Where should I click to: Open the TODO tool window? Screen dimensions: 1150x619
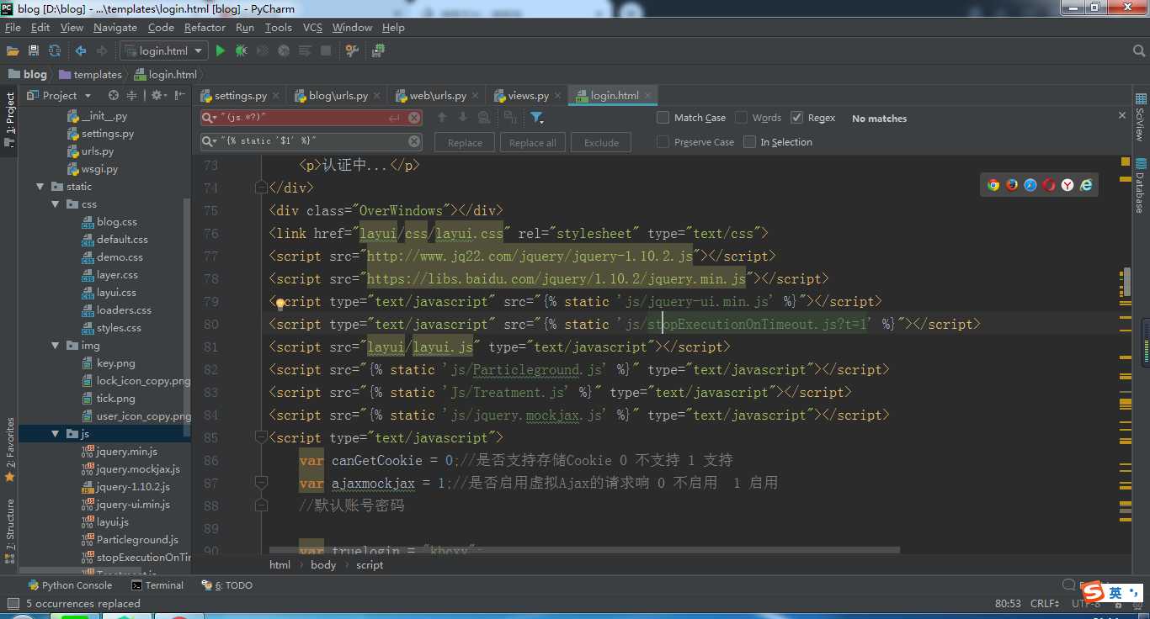point(227,585)
